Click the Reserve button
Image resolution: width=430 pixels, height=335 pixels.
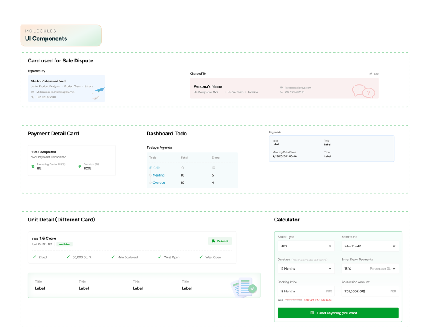(220, 241)
